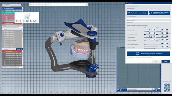Click Cancel in Articulator dialog
Image resolution: width=172 pixels, height=96 pixels.
(166, 61)
